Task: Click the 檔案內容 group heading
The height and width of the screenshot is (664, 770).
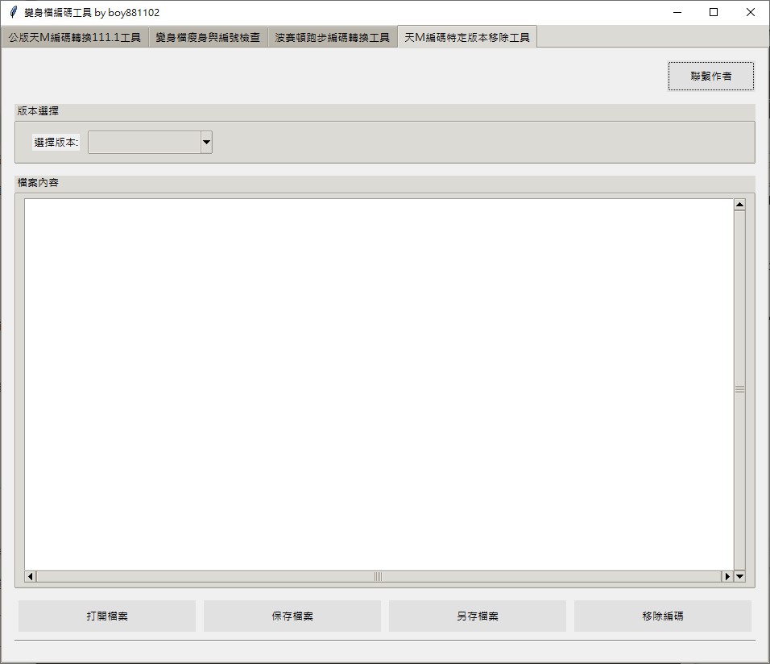Action: pos(38,183)
